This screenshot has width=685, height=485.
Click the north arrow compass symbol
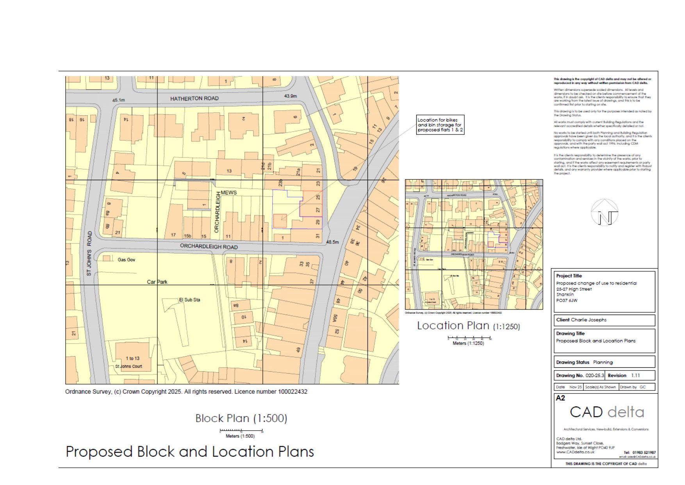click(x=605, y=213)
